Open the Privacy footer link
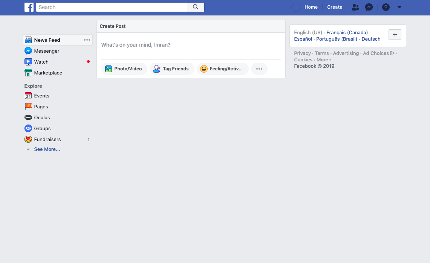The height and width of the screenshot is (263, 430). point(302,53)
